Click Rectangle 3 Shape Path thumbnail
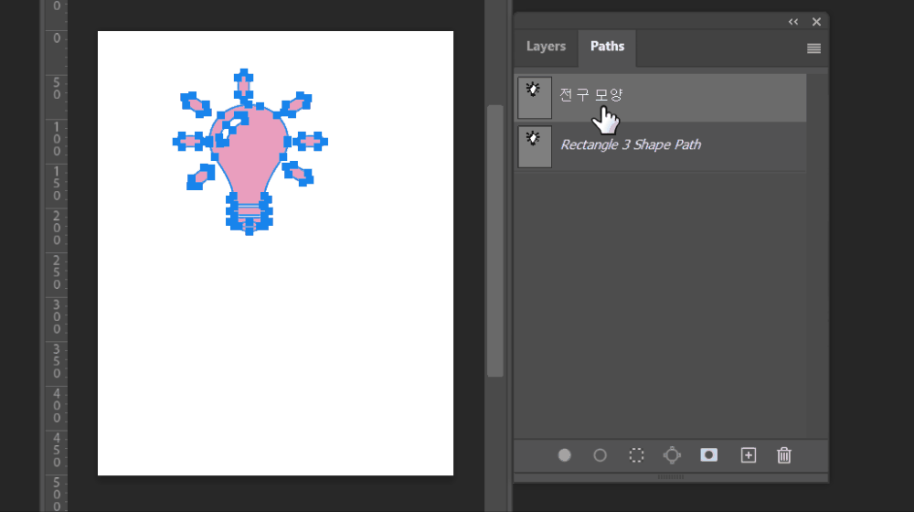This screenshot has height=512, width=914. pos(535,147)
